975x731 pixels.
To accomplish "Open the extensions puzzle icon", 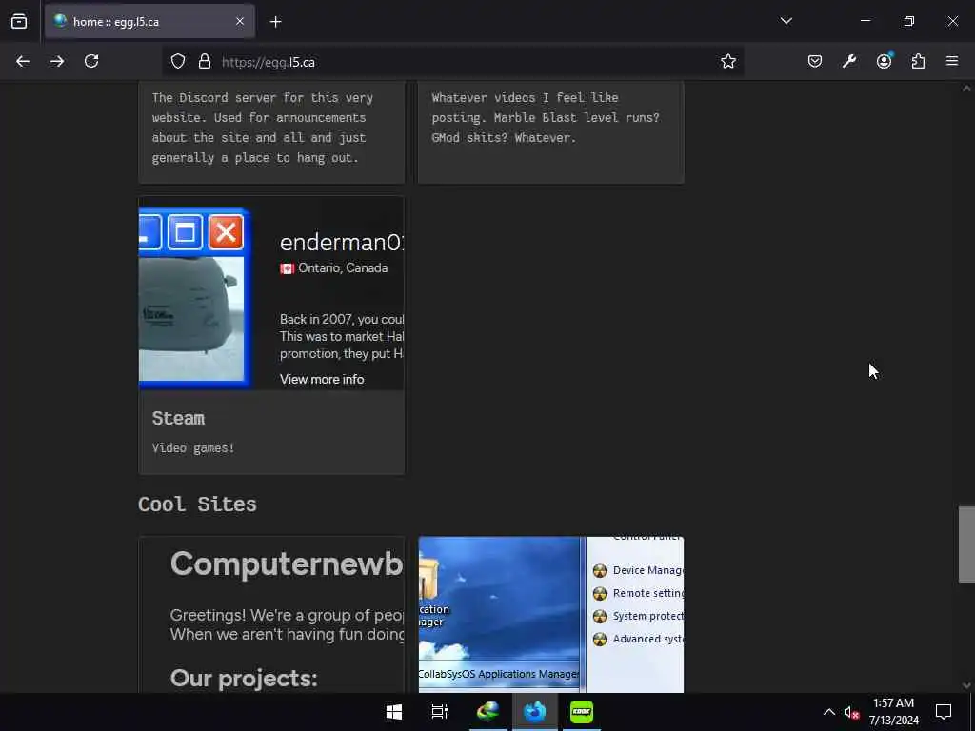I will tap(918, 61).
